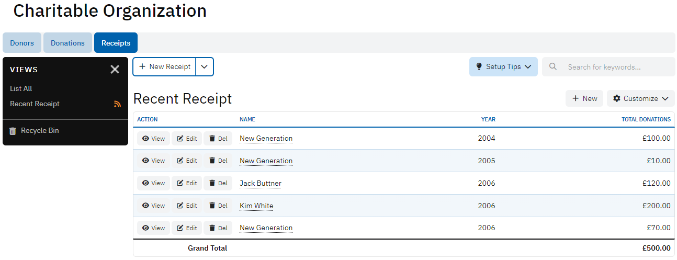View the Kim White receipt
Screen dimensions: 677x260
pyautogui.click(x=153, y=206)
